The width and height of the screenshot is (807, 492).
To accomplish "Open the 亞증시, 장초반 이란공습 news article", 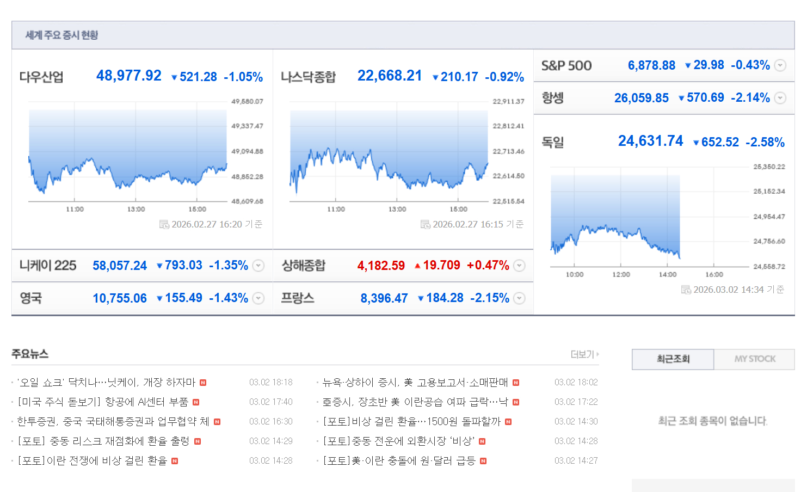I will [x=415, y=402].
